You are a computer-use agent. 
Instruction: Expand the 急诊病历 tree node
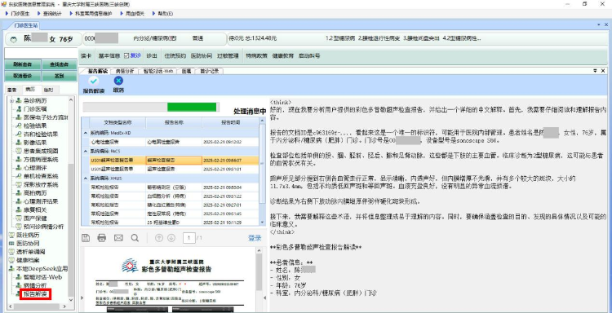(x=11, y=101)
